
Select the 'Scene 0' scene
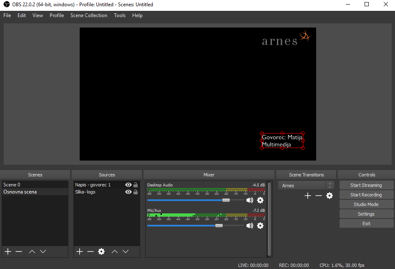35,185
